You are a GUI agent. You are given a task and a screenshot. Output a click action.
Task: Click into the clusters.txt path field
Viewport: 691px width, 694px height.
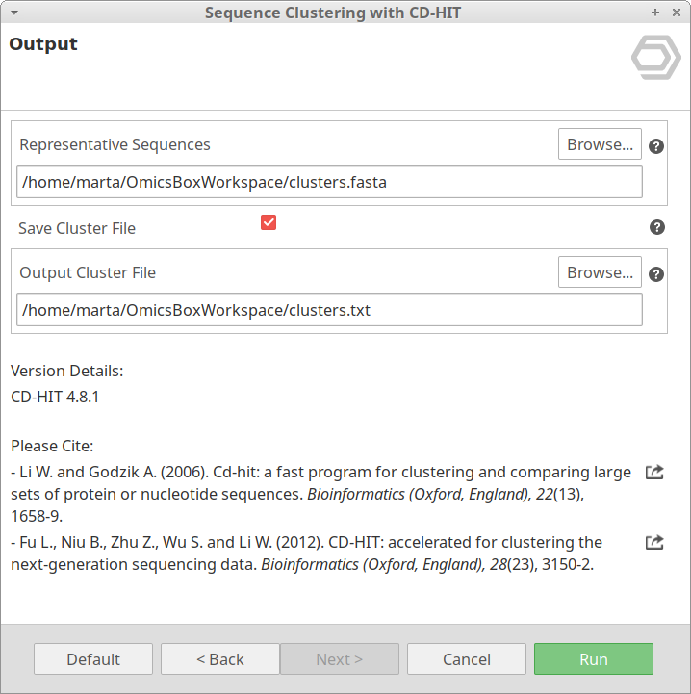point(329,310)
